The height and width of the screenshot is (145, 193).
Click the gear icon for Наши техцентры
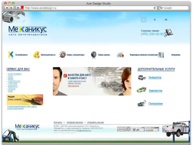(62, 54)
